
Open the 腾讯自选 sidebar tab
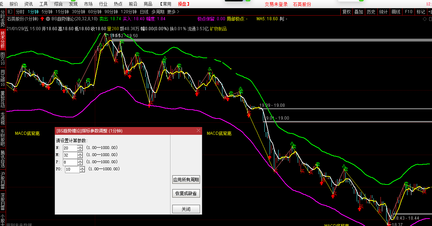pos(3,159)
